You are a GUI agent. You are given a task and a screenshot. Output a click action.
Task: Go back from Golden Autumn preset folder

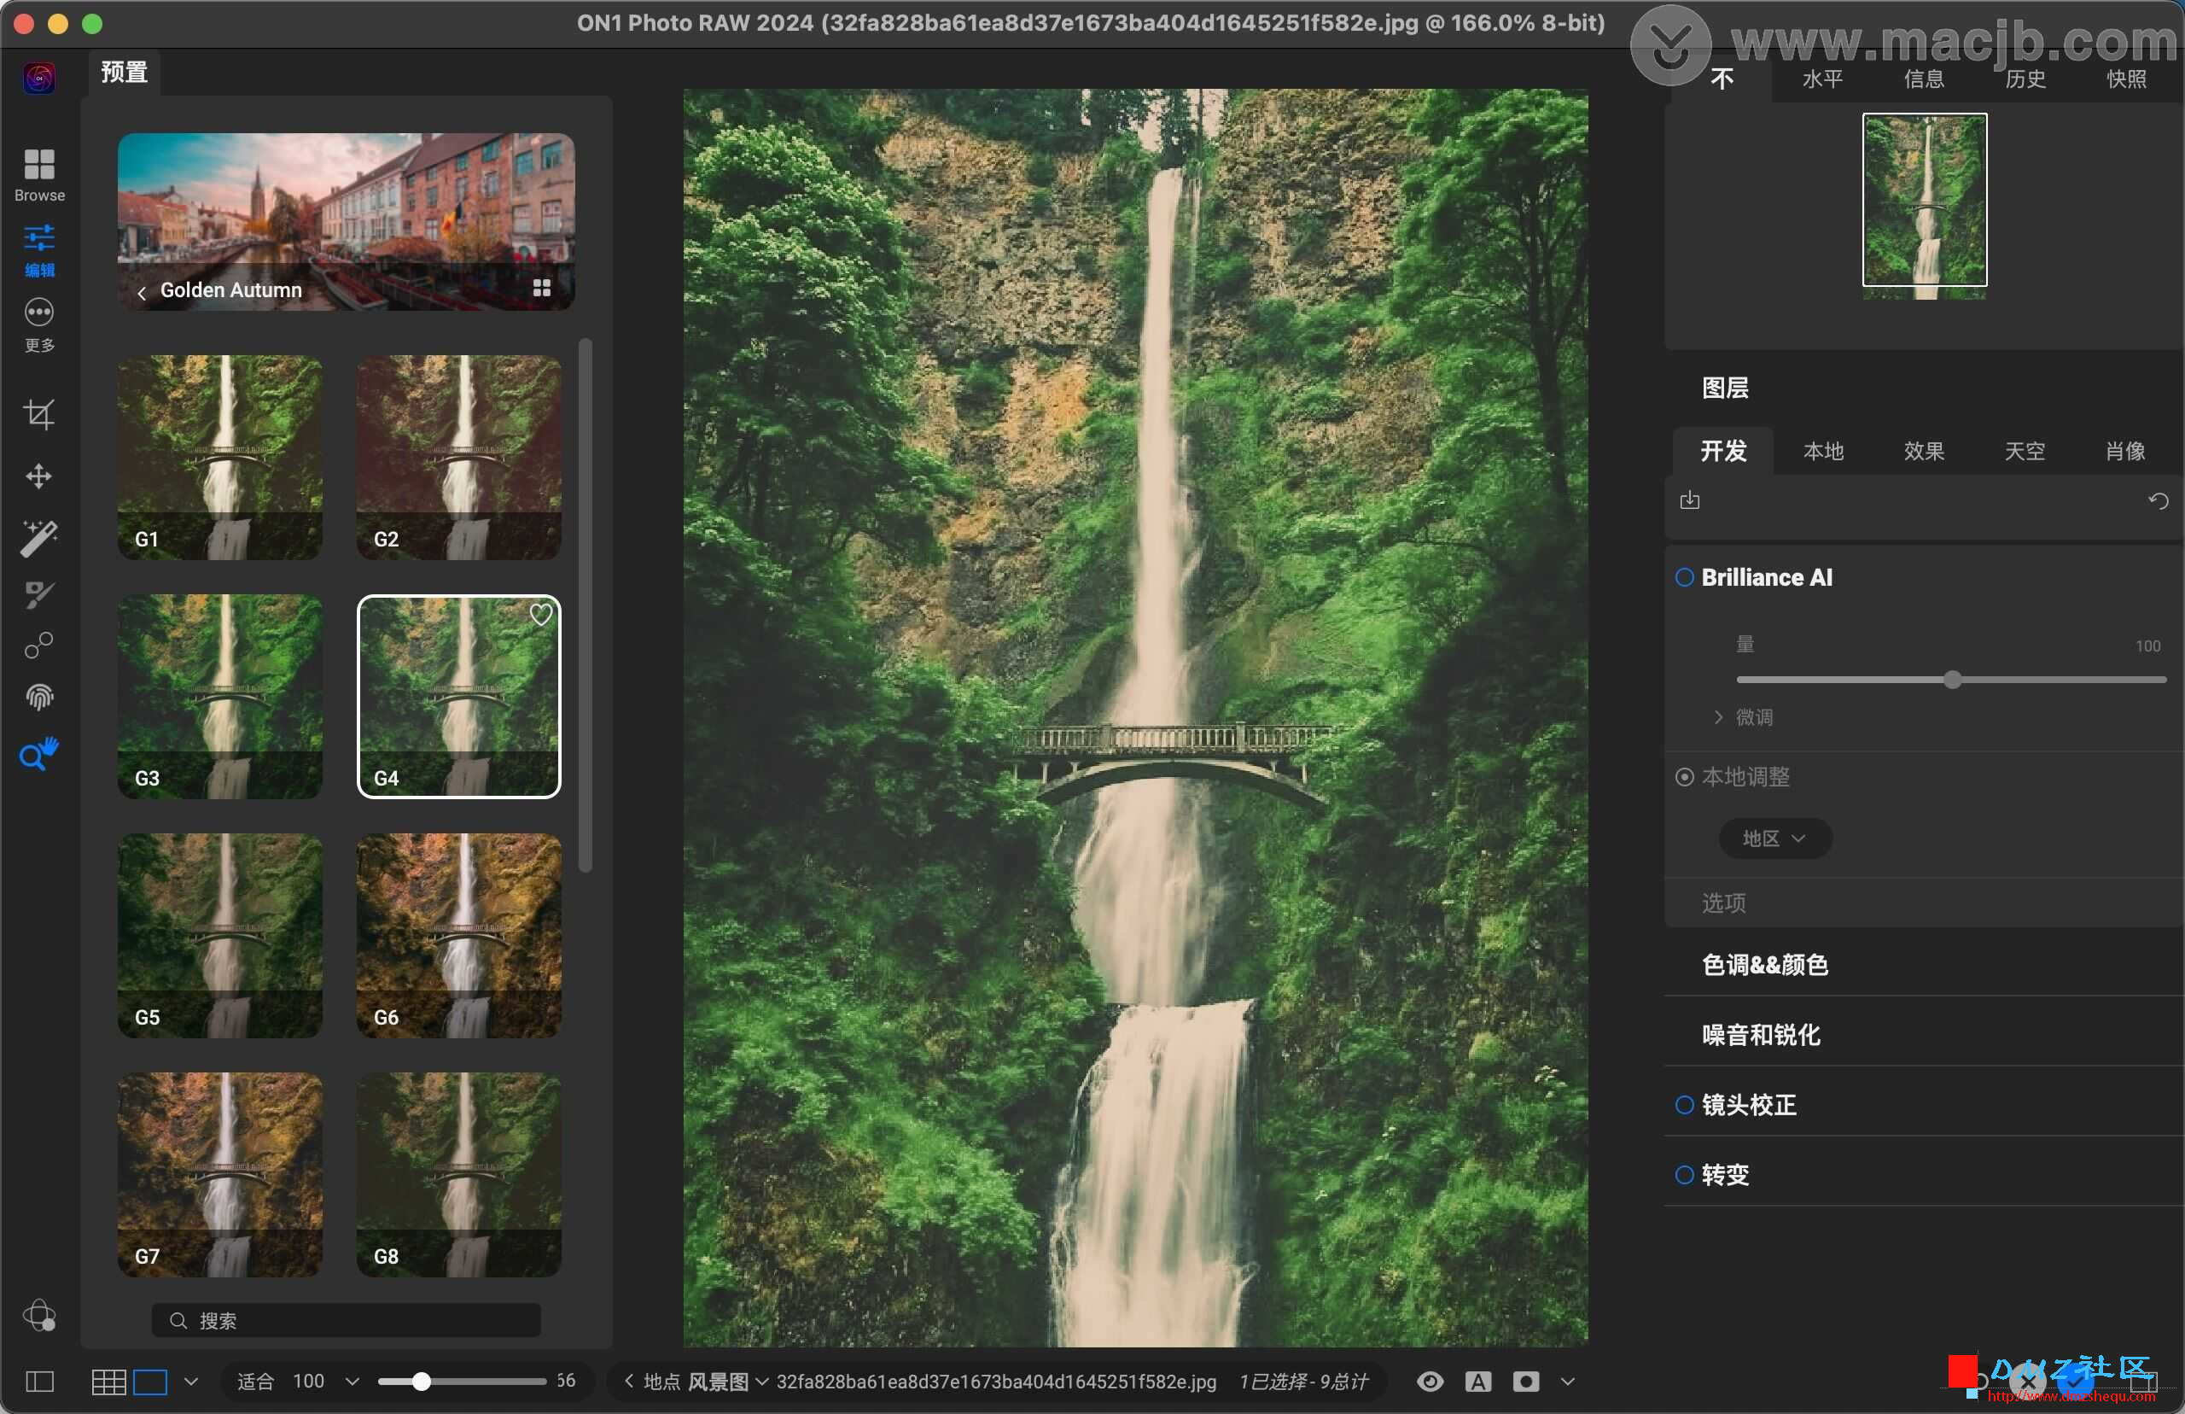[x=142, y=293]
